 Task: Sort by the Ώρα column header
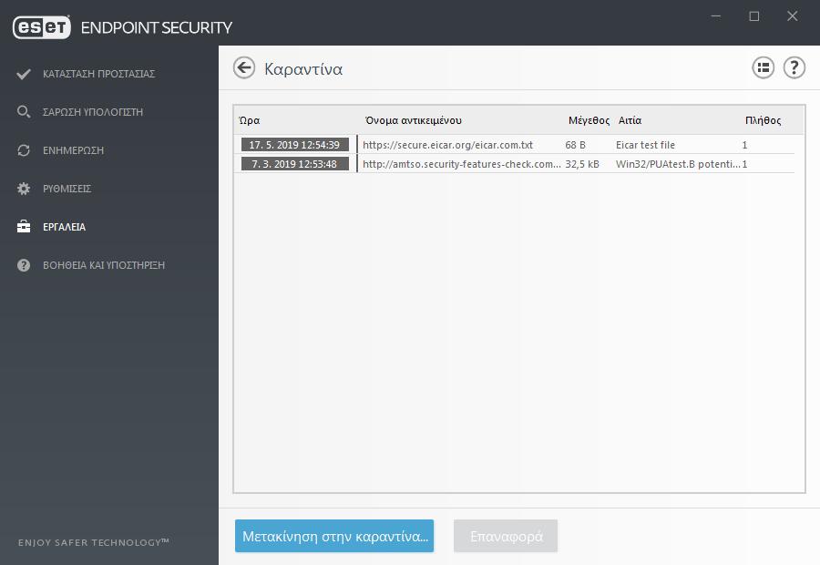(x=249, y=120)
